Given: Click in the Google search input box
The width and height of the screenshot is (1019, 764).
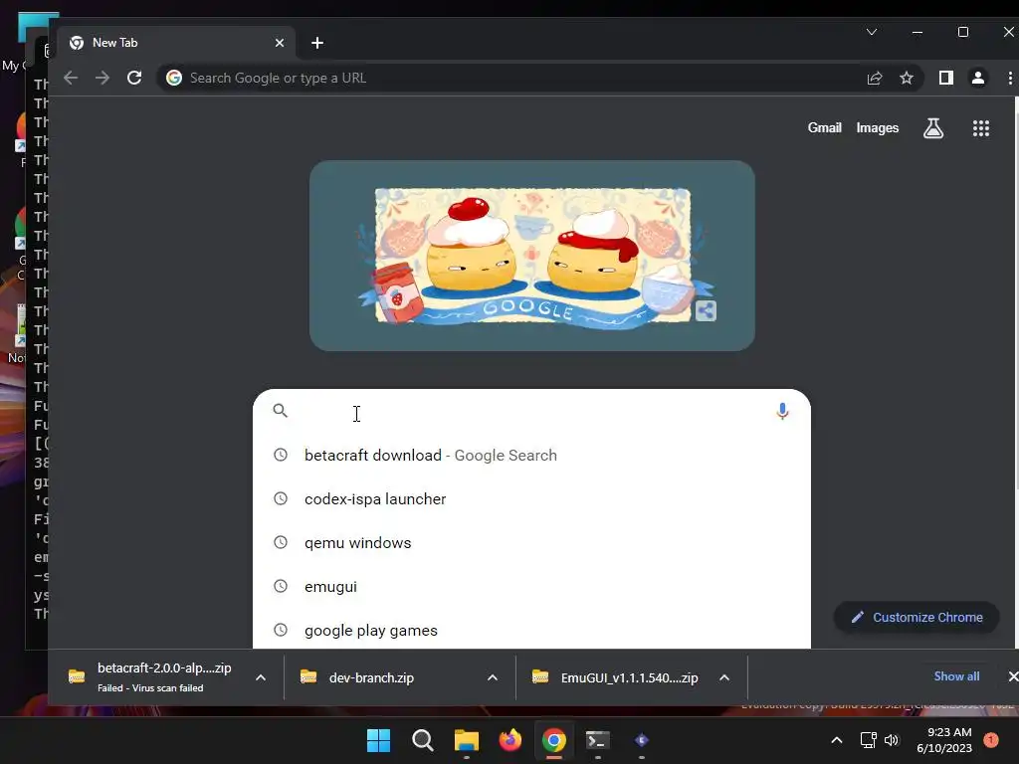Looking at the screenshot, I should [529, 411].
